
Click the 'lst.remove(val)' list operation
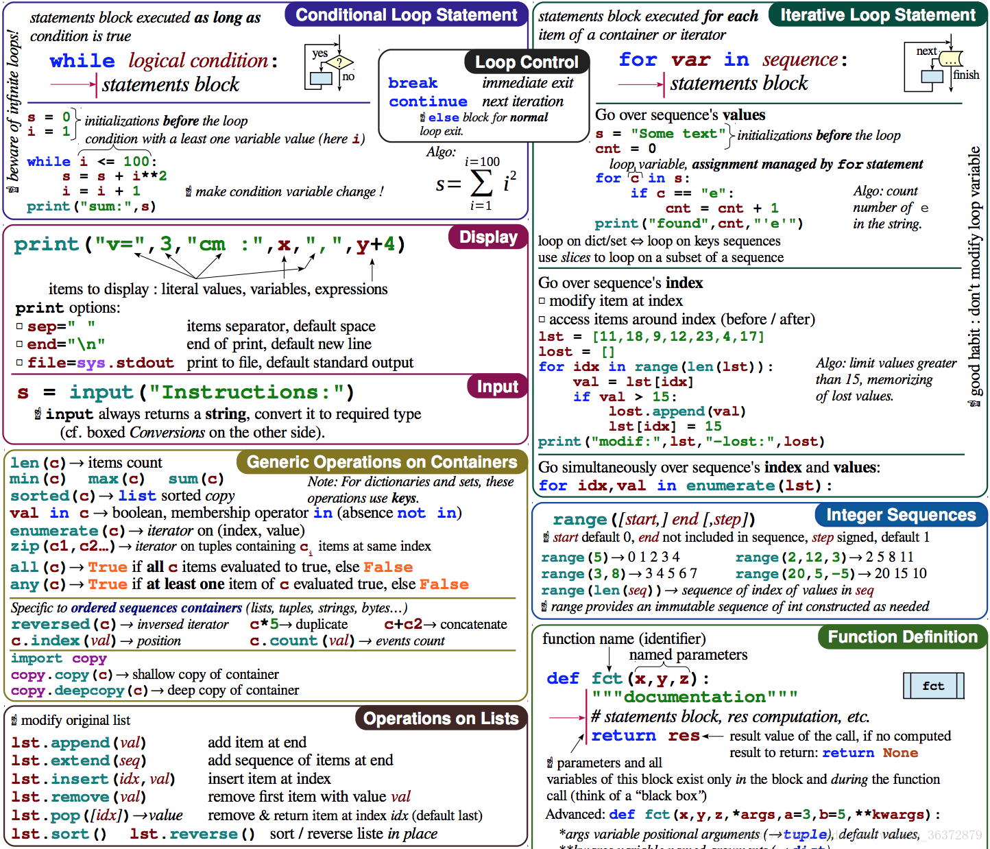[x=79, y=797]
